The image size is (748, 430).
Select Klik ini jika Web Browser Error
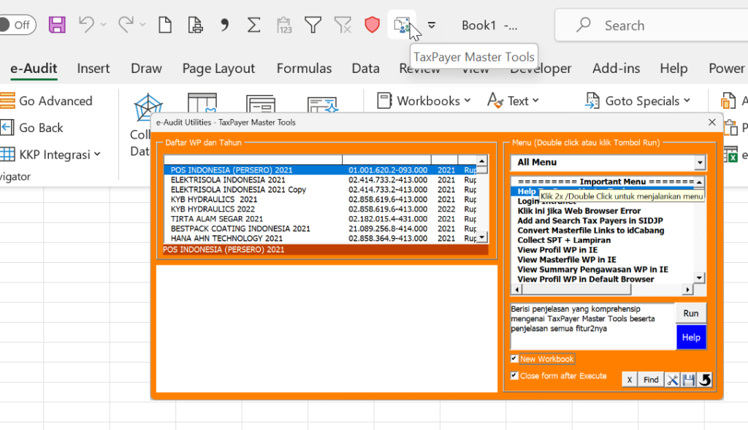point(579,211)
